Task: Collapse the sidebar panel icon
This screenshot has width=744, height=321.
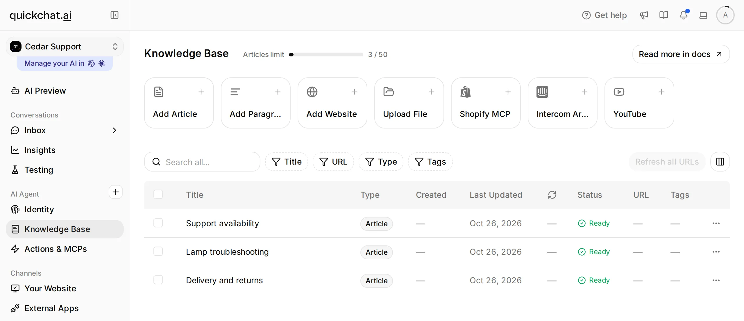Action: 115,15
